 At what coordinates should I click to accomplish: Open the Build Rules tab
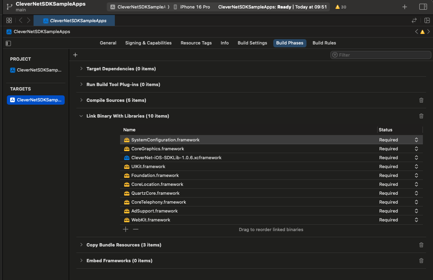[324, 43]
